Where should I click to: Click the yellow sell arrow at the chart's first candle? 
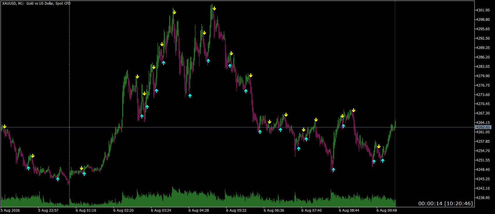(4, 127)
